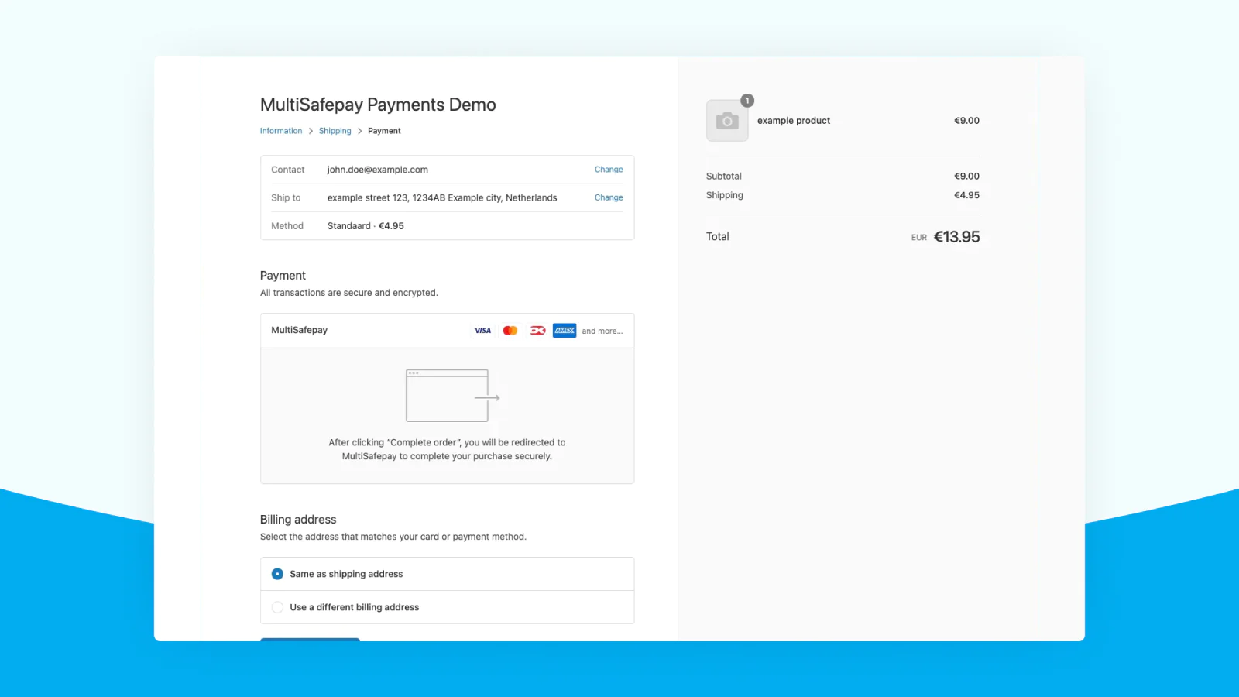Viewport: 1239px width, 697px height.
Task: Click the Subtotal label
Action: coord(724,177)
